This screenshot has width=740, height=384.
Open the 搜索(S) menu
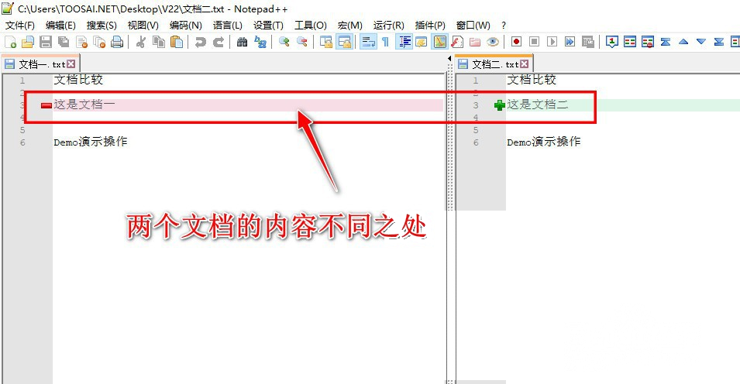point(102,26)
